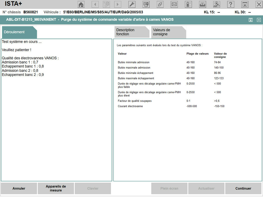Viewport: 263px width, 197px height.
Task: Click the Clavier button
Action: [93, 188]
